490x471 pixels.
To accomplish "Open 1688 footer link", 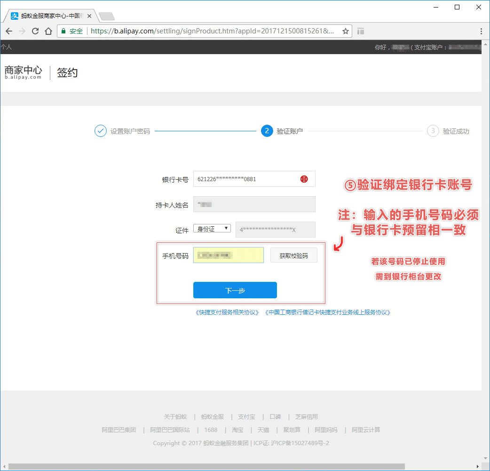I will pyautogui.click(x=211, y=430).
